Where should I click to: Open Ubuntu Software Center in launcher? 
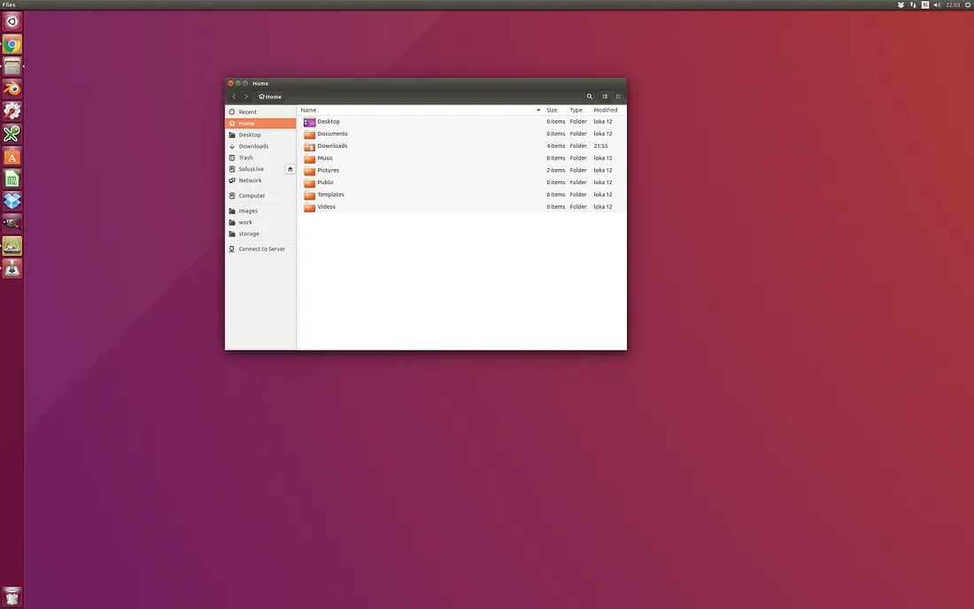[12, 157]
